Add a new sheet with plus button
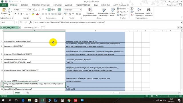 [x=28, y=93]
